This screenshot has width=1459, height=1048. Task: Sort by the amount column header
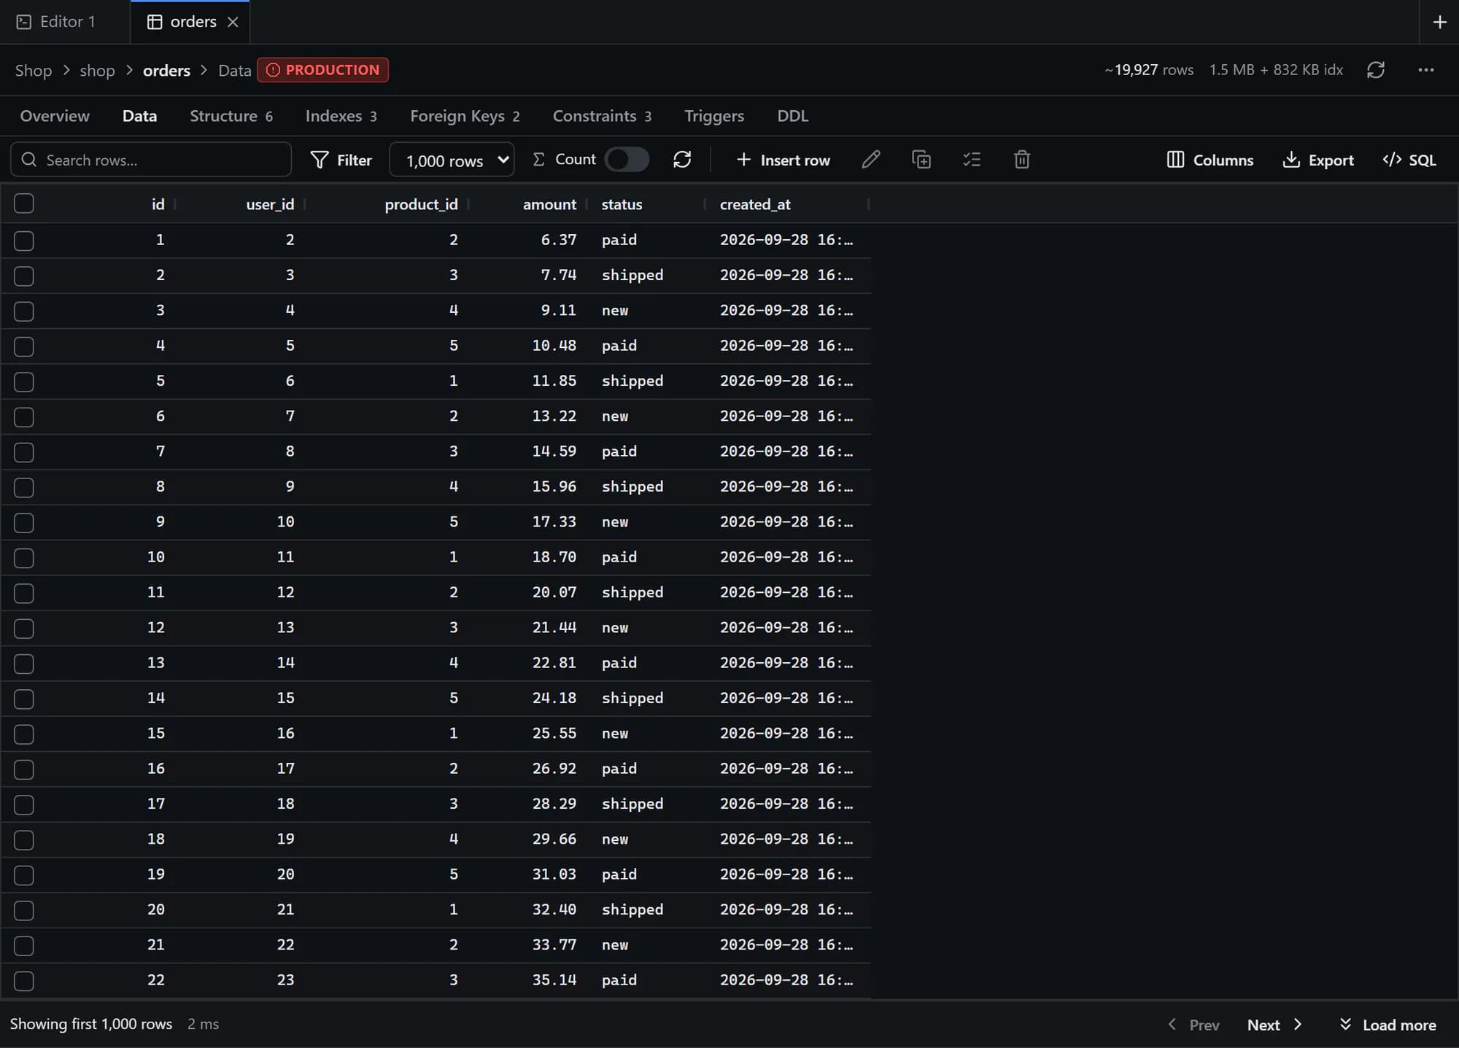(549, 204)
